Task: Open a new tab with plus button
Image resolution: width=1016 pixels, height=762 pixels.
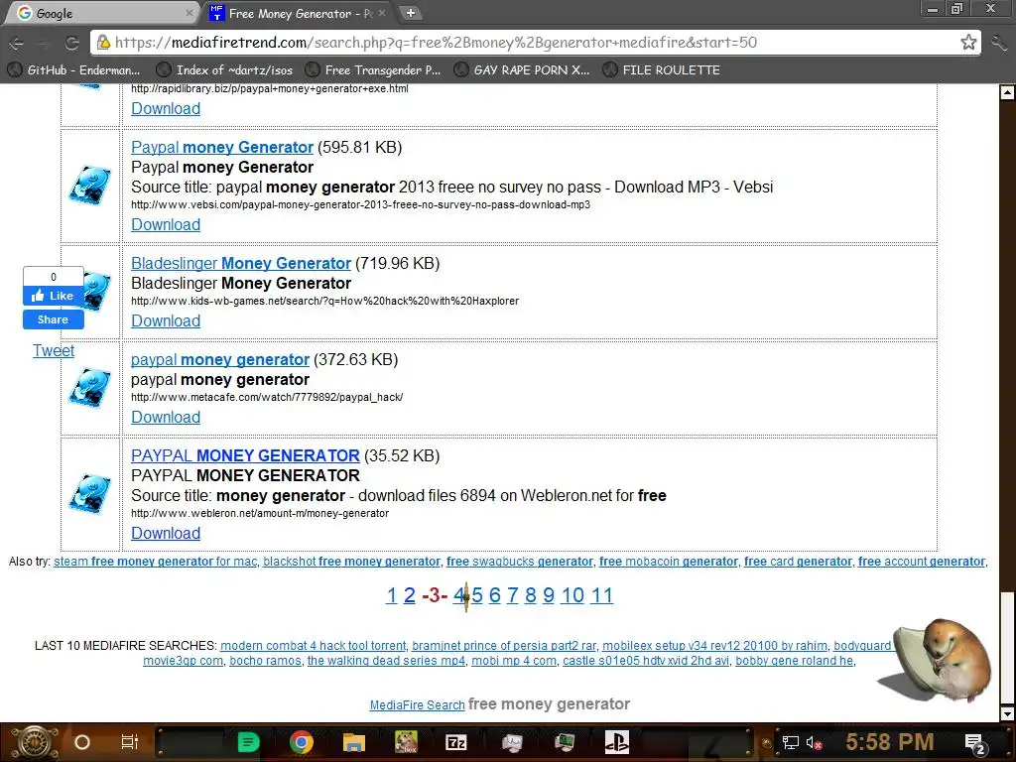Action: (410, 13)
